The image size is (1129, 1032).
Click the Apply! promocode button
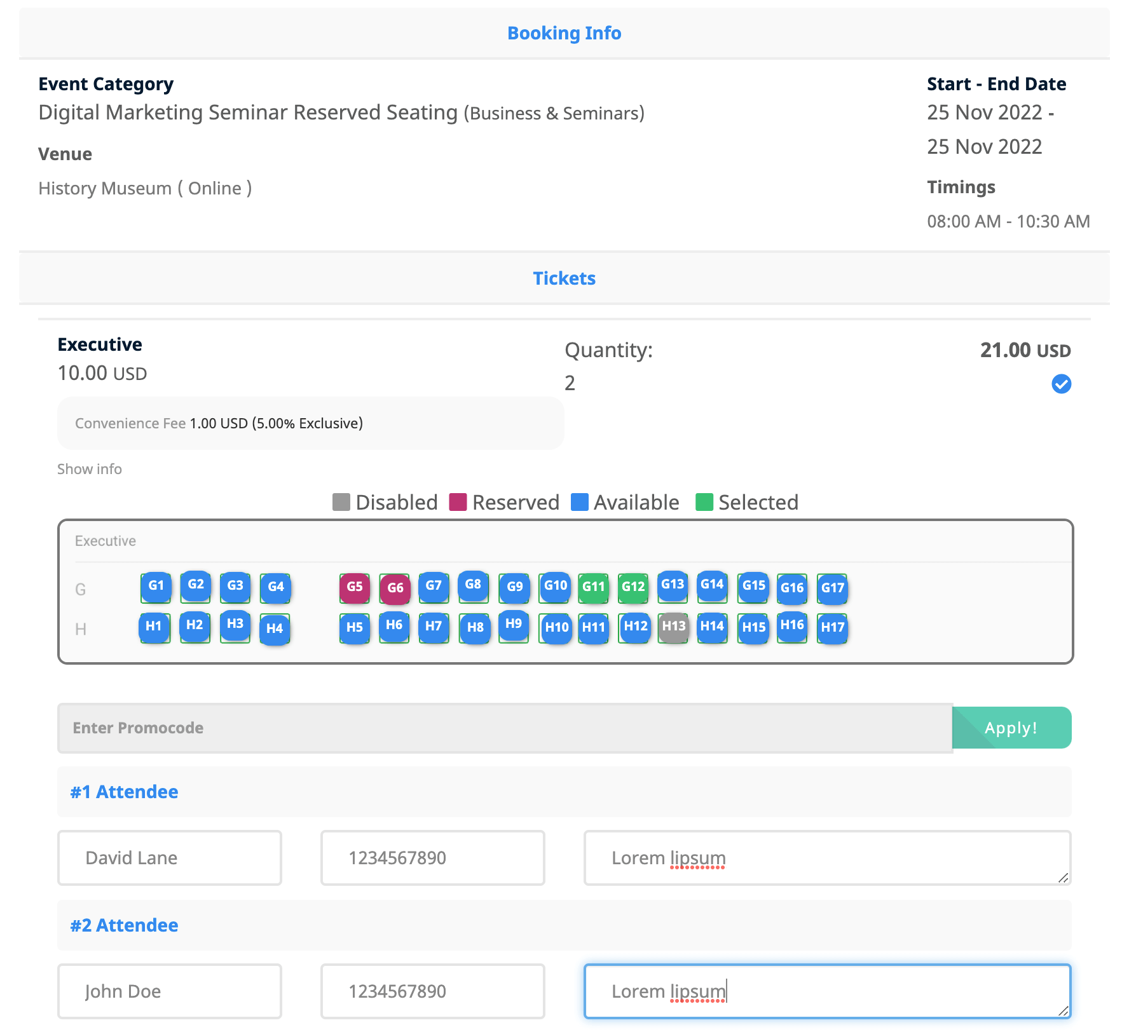1011,728
